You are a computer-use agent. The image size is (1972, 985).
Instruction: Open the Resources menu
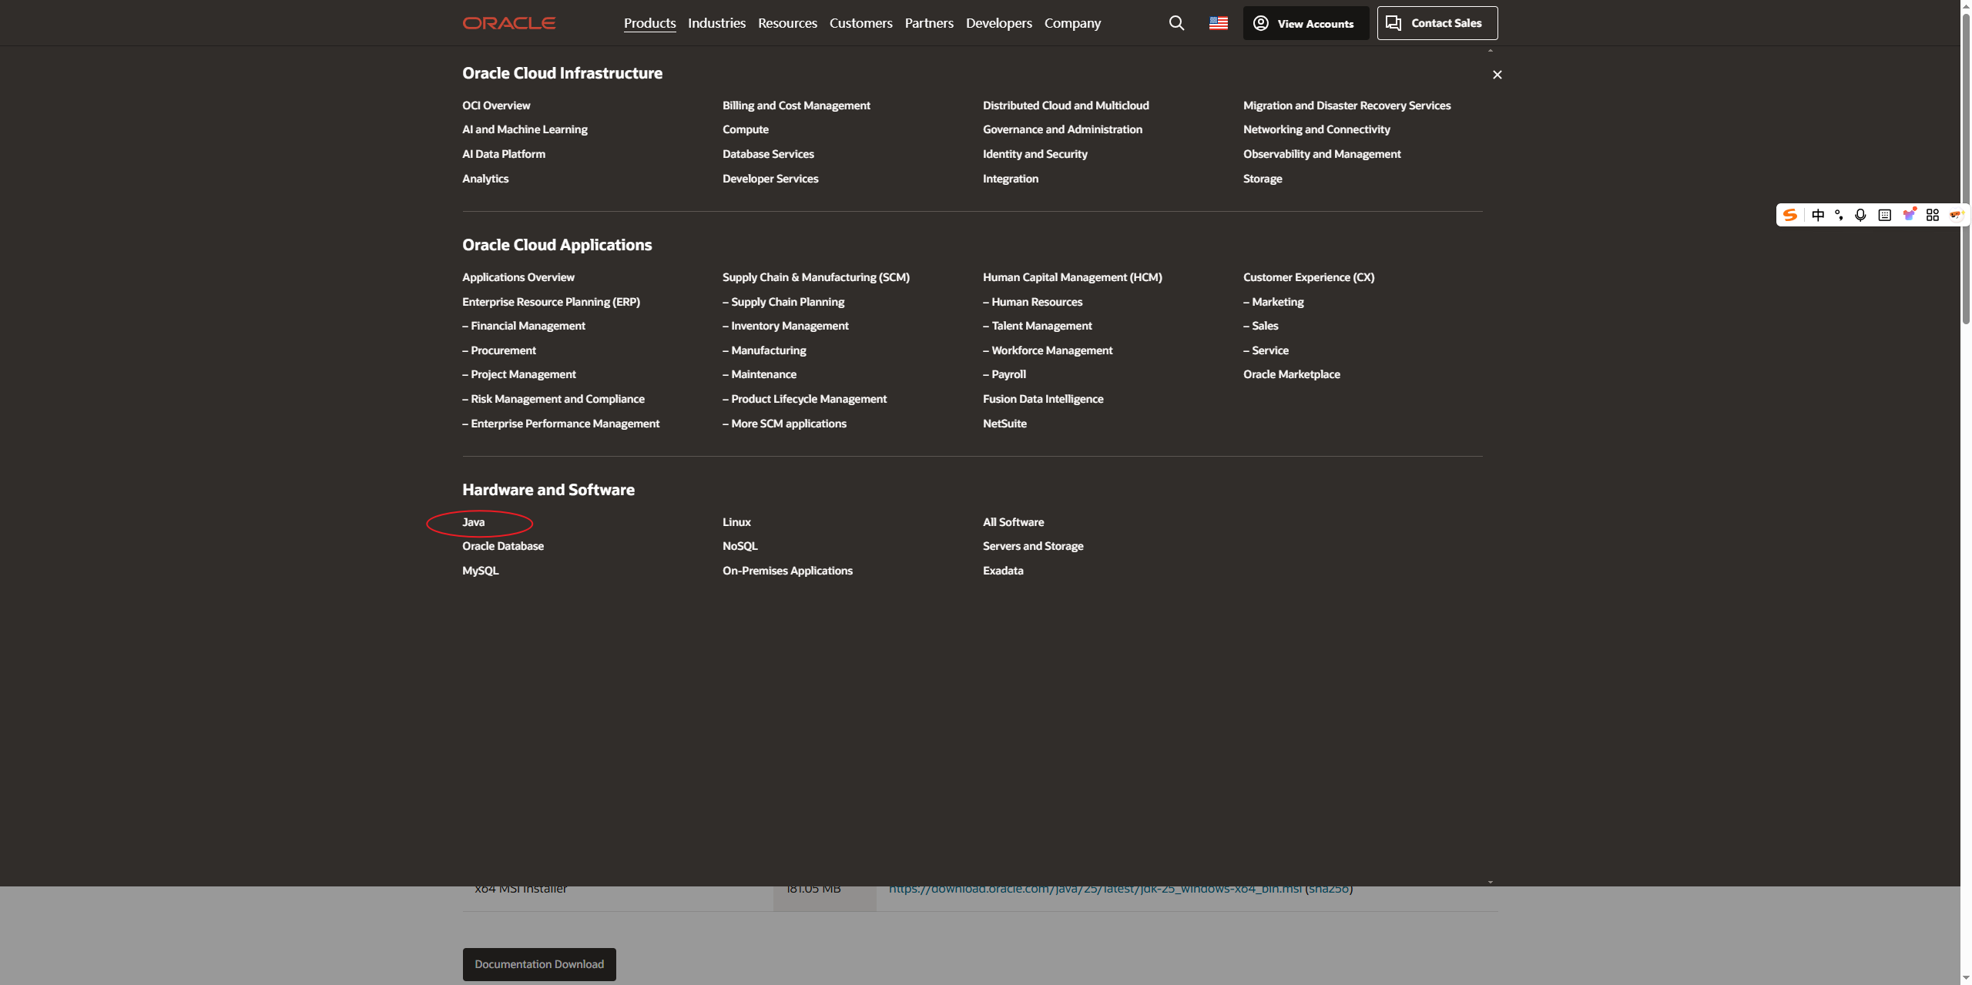[x=787, y=23]
